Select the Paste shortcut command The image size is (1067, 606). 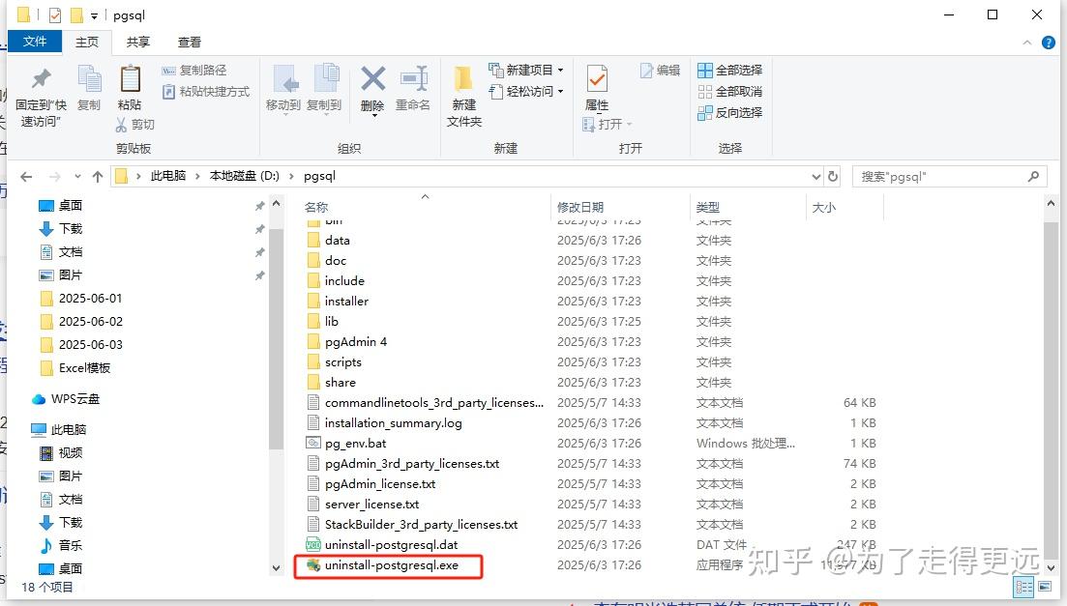[x=205, y=91]
